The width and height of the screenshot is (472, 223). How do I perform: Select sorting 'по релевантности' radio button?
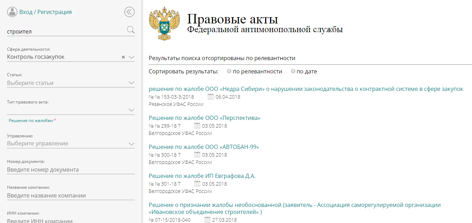229,71
